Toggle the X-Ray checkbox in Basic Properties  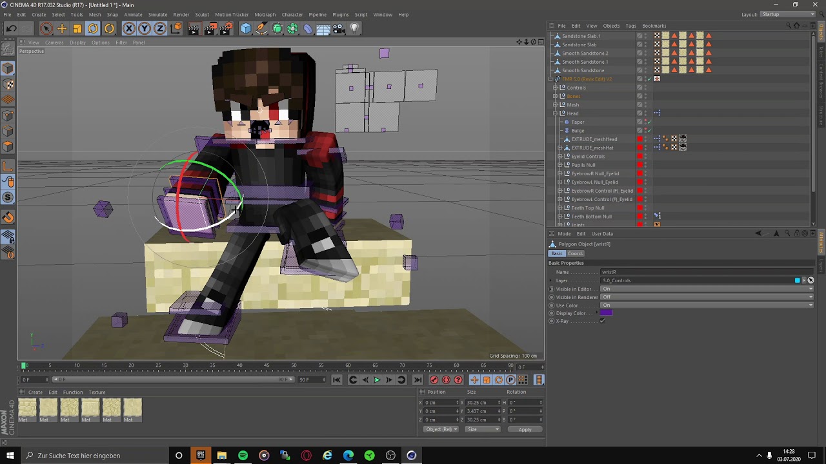pyautogui.click(x=602, y=321)
